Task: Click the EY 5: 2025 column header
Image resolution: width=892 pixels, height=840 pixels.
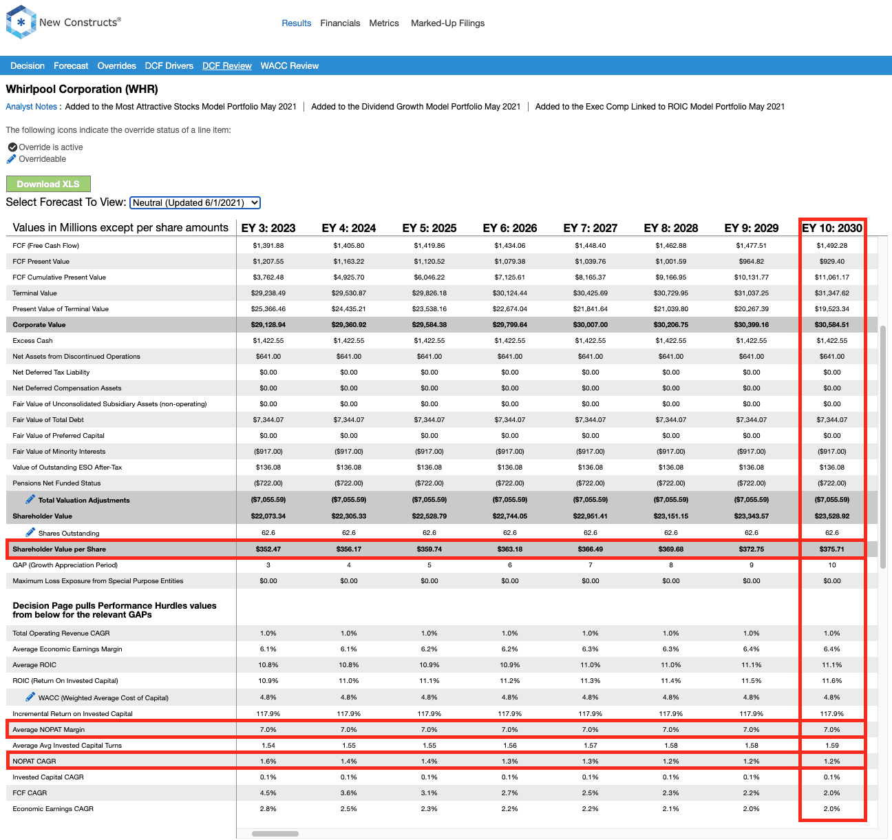Action: coord(429,228)
